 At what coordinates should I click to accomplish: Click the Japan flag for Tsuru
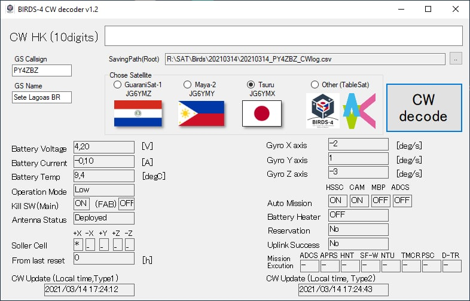click(262, 113)
